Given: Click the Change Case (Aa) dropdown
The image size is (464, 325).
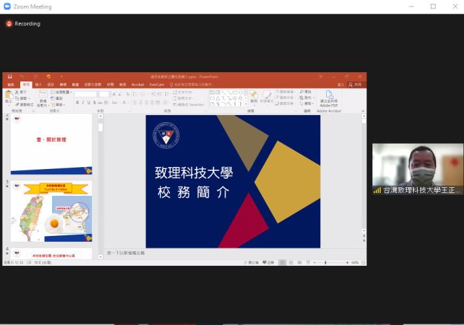Looking at the screenshot, I should coord(115,103).
